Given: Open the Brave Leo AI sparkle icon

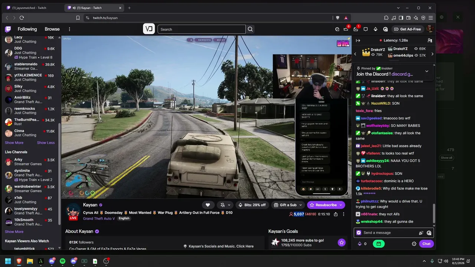Looking at the screenshot, I should 416,18.
